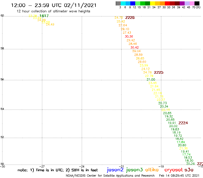The height and width of the screenshot is (178, 203).
Task: Click the chart title with UTC date range
Action: pyautogui.click(x=54, y=5)
